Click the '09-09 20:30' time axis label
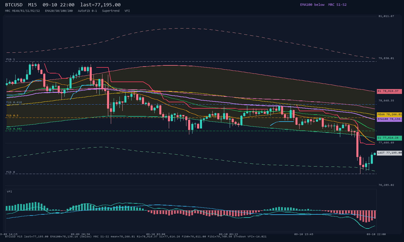404x242 pixels. click(x=81, y=234)
